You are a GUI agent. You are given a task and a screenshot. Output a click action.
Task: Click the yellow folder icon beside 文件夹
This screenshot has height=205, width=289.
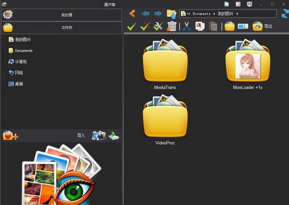8,28
